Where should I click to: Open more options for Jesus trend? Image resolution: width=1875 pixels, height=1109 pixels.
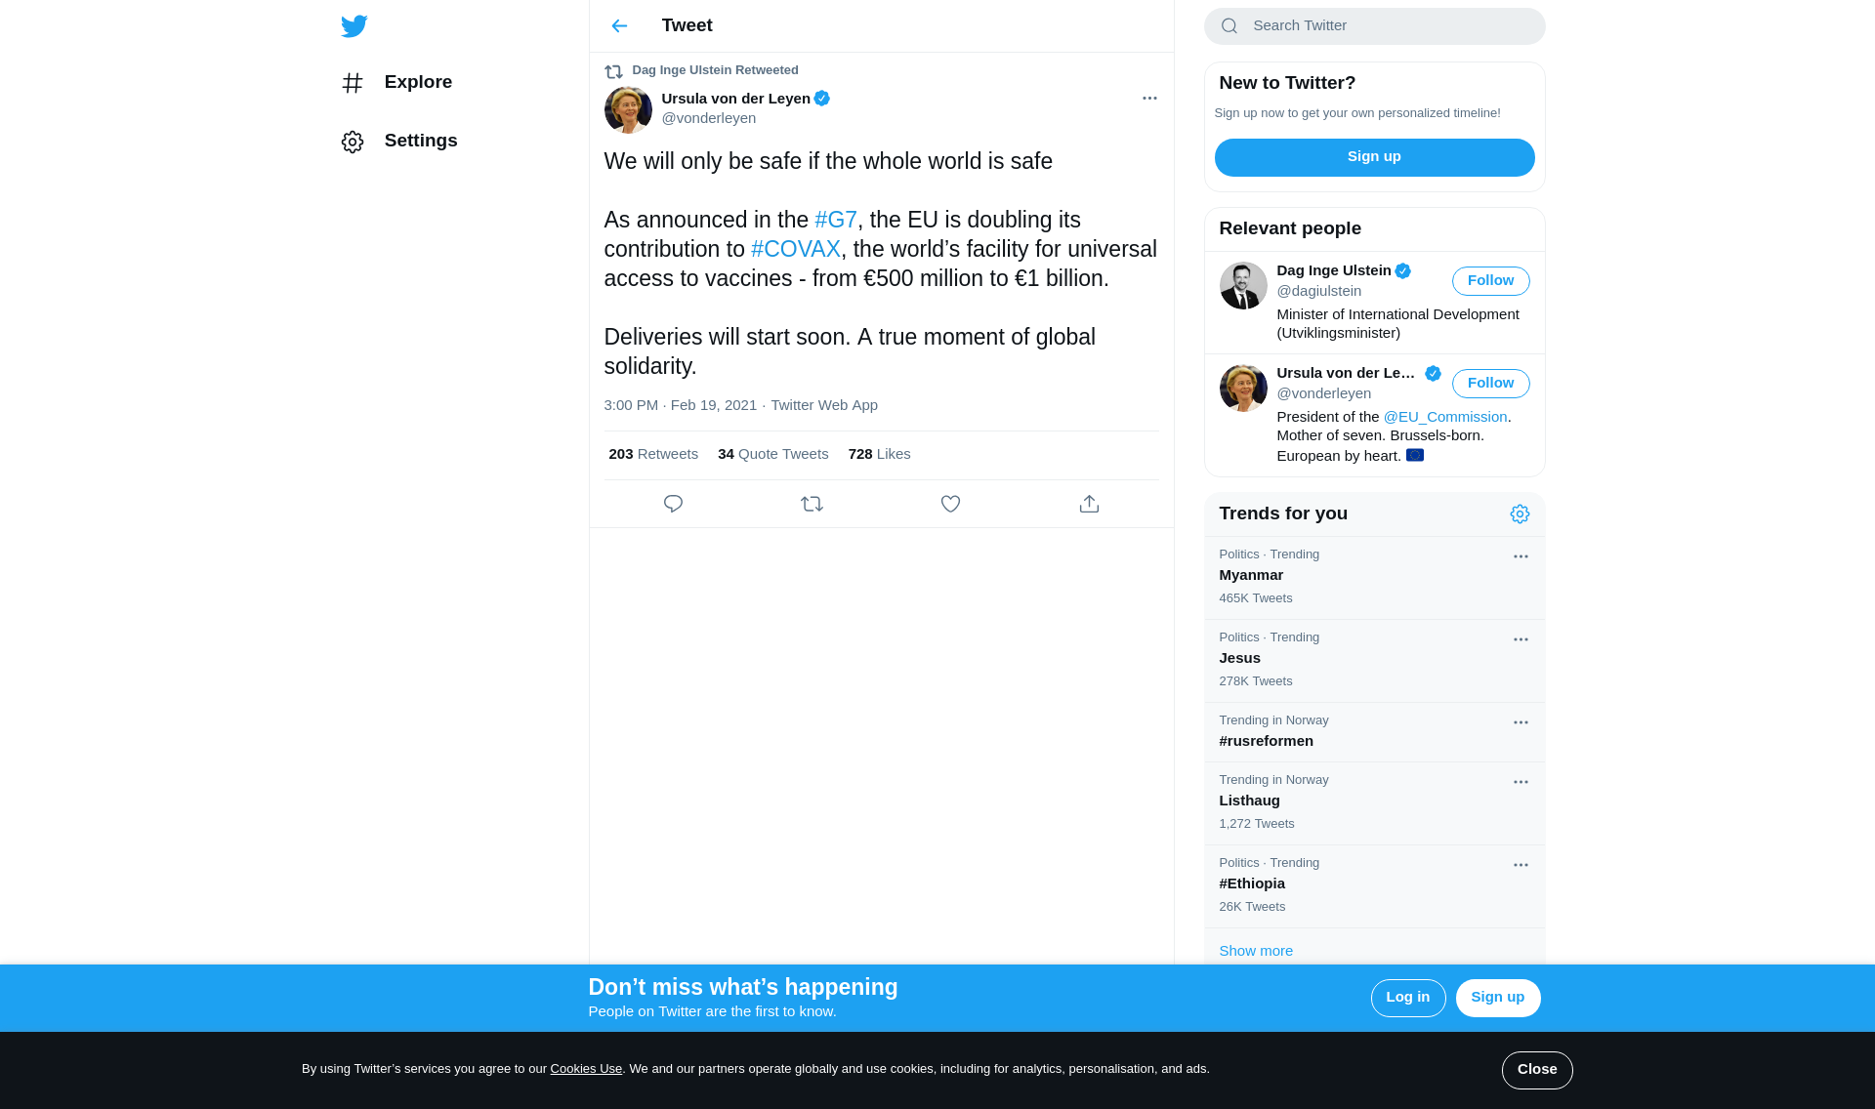pyautogui.click(x=1521, y=639)
